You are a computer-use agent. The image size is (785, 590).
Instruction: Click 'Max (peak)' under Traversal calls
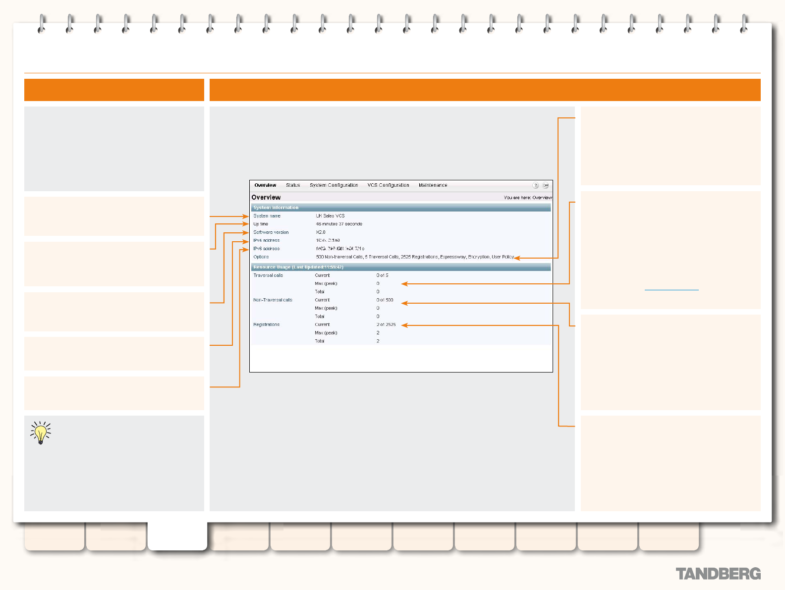(326, 284)
